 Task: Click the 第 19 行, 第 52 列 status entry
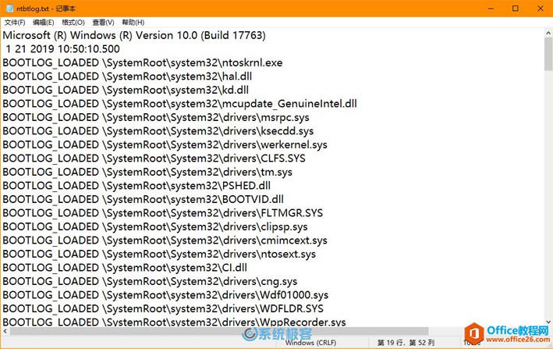click(406, 343)
